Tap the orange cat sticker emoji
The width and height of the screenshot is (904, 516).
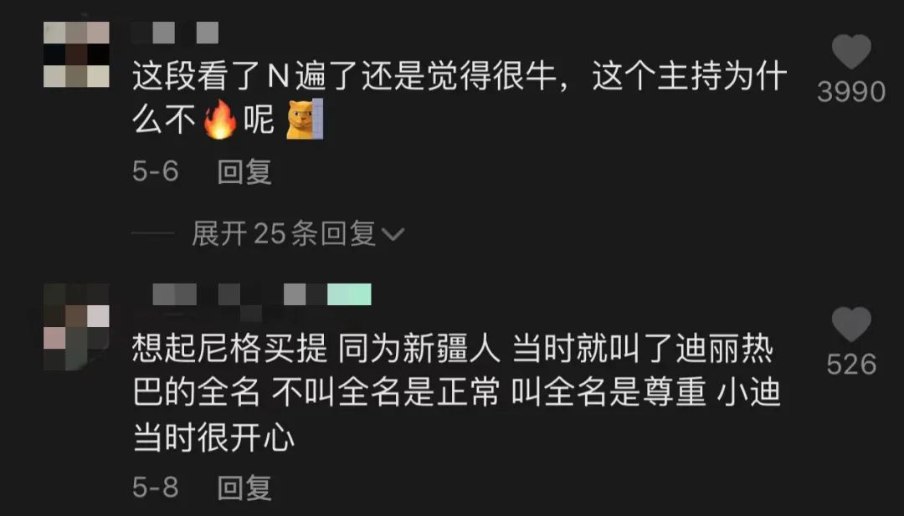click(305, 120)
